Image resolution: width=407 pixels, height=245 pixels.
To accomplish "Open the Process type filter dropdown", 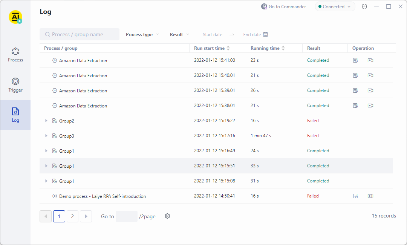I will [x=142, y=34].
